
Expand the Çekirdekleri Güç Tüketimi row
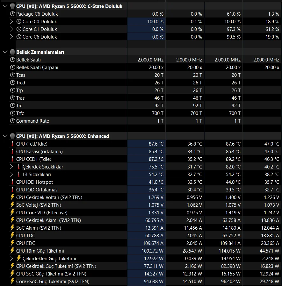[x=11, y=259]
